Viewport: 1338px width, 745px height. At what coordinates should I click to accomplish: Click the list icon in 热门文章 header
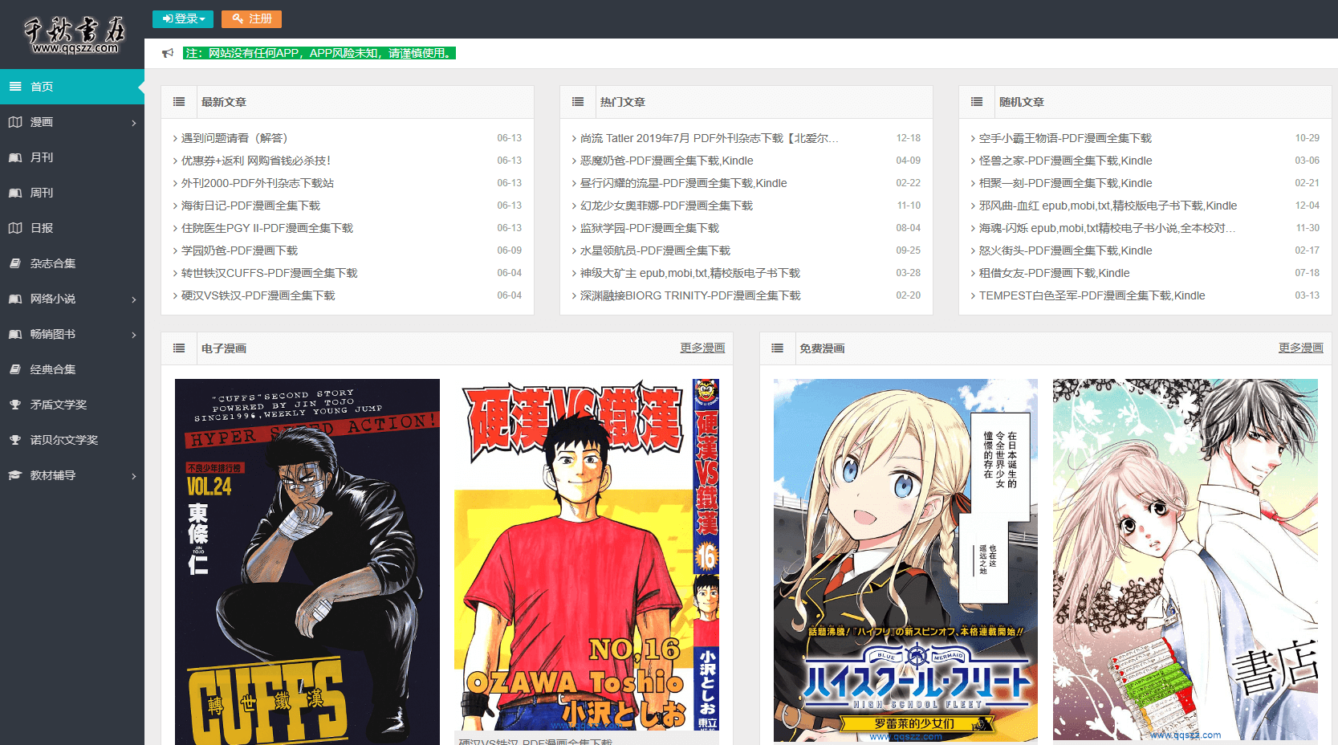578,102
